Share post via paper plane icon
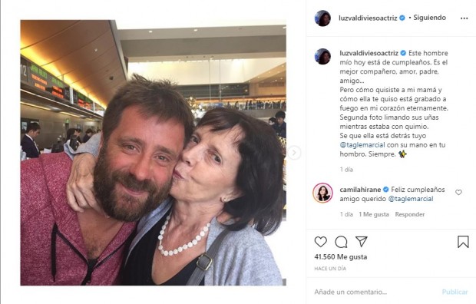This screenshot has height=304, width=476. click(362, 242)
